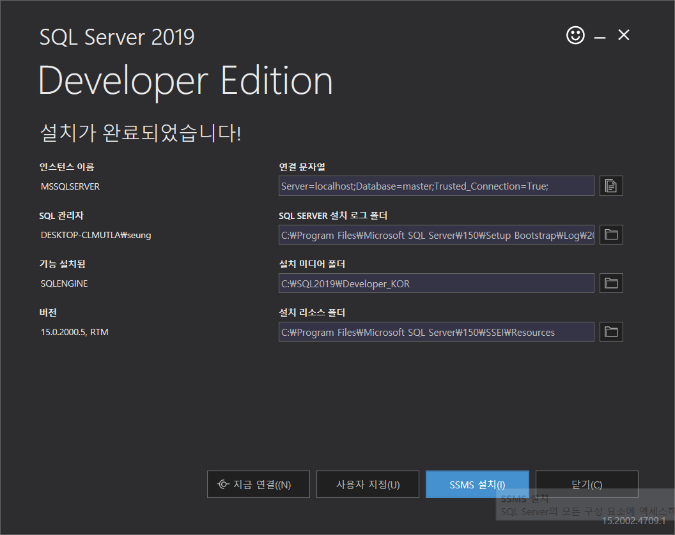Click the DESKTOP-CLMUTLA\seung administrator text
This screenshot has height=535, width=675.
coord(96,235)
